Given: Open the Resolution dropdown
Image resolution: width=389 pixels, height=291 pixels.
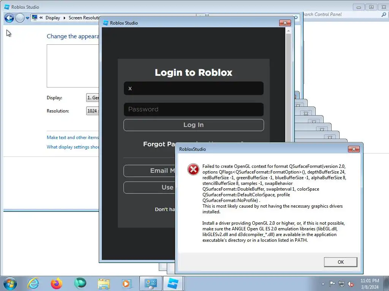Looking at the screenshot, I should tap(93, 111).
